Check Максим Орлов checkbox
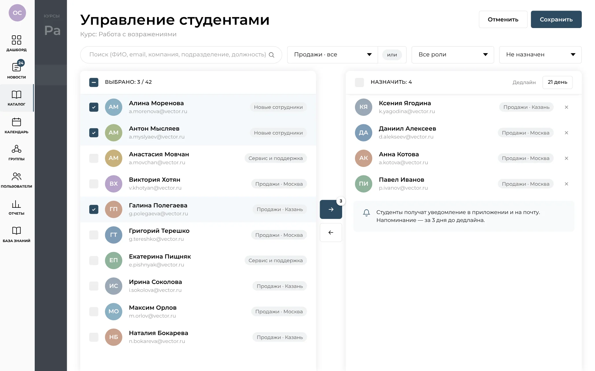This screenshot has height=371, width=595. pos(94,312)
